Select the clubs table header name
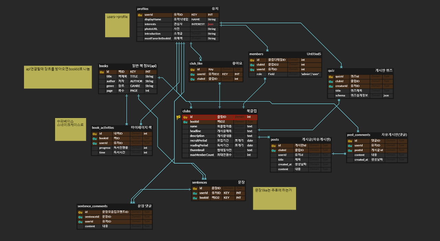 pyautogui.click(x=187, y=111)
